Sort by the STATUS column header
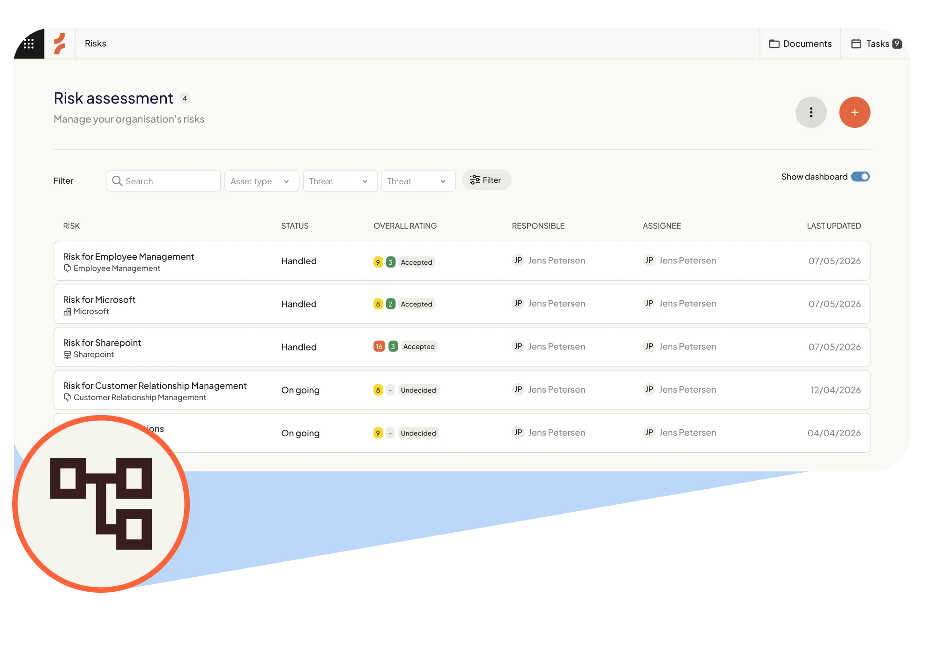 tap(295, 226)
